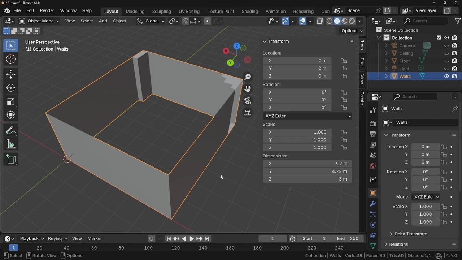
Task: Expand the Camera item in Outliner
Action: pyautogui.click(x=386, y=45)
